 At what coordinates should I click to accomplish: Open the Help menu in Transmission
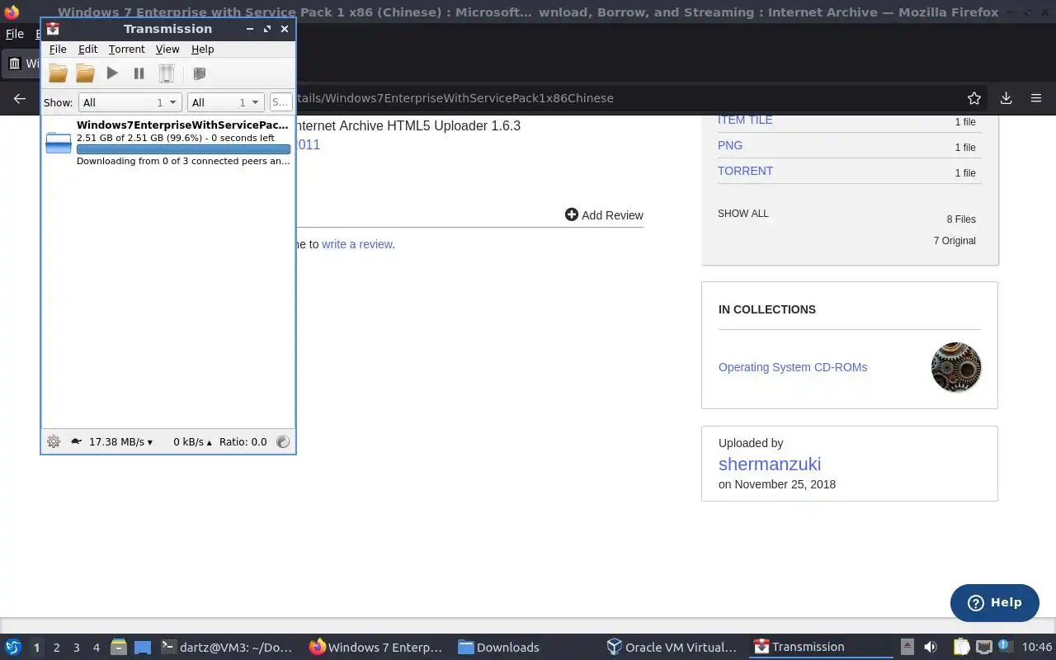pyautogui.click(x=202, y=49)
